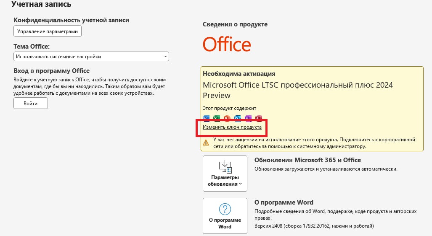Open Управление параметрами privacy settings
This screenshot has width=432, height=236.
tap(48, 31)
